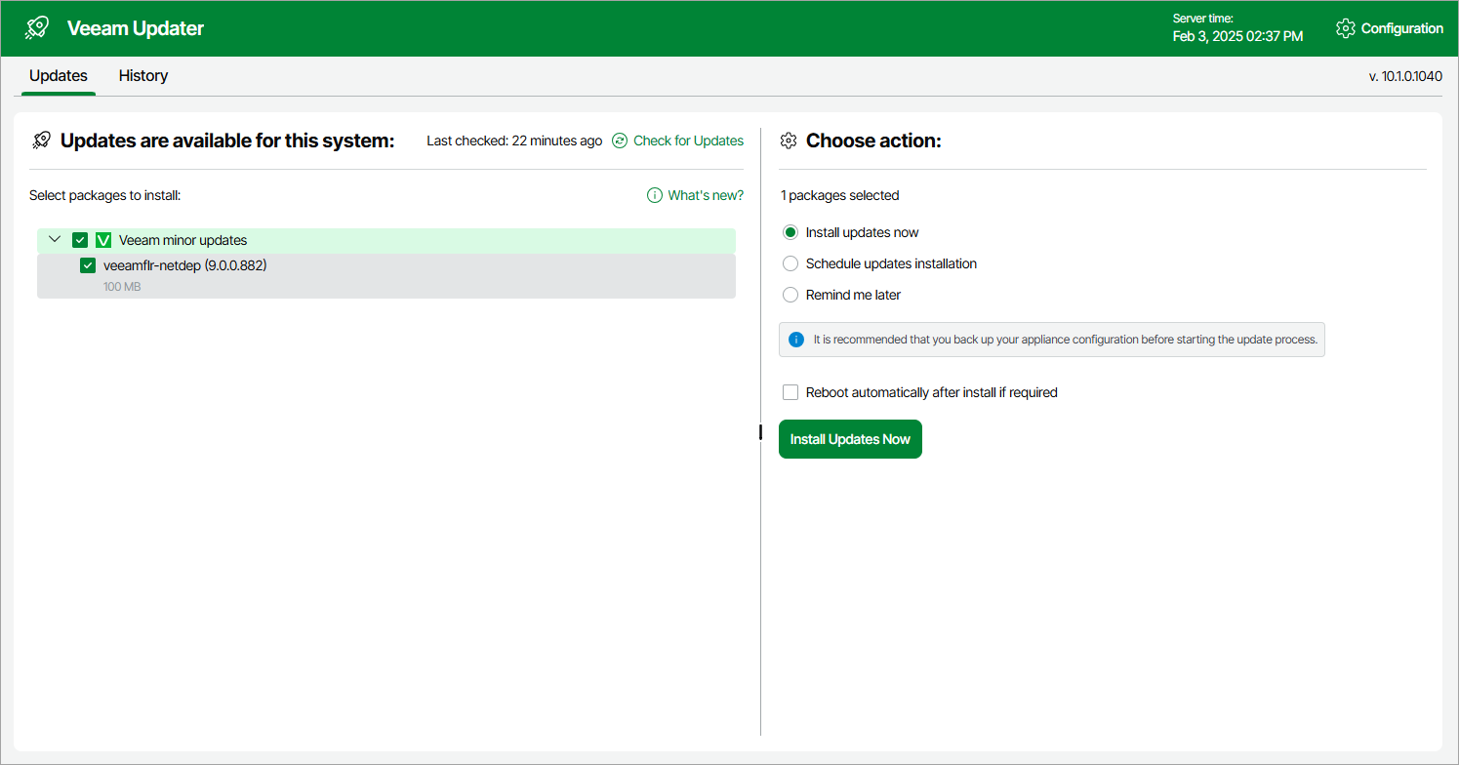Click the info icon beside What's new?
Screen dimensions: 1459x765
pyautogui.click(x=655, y=195)
